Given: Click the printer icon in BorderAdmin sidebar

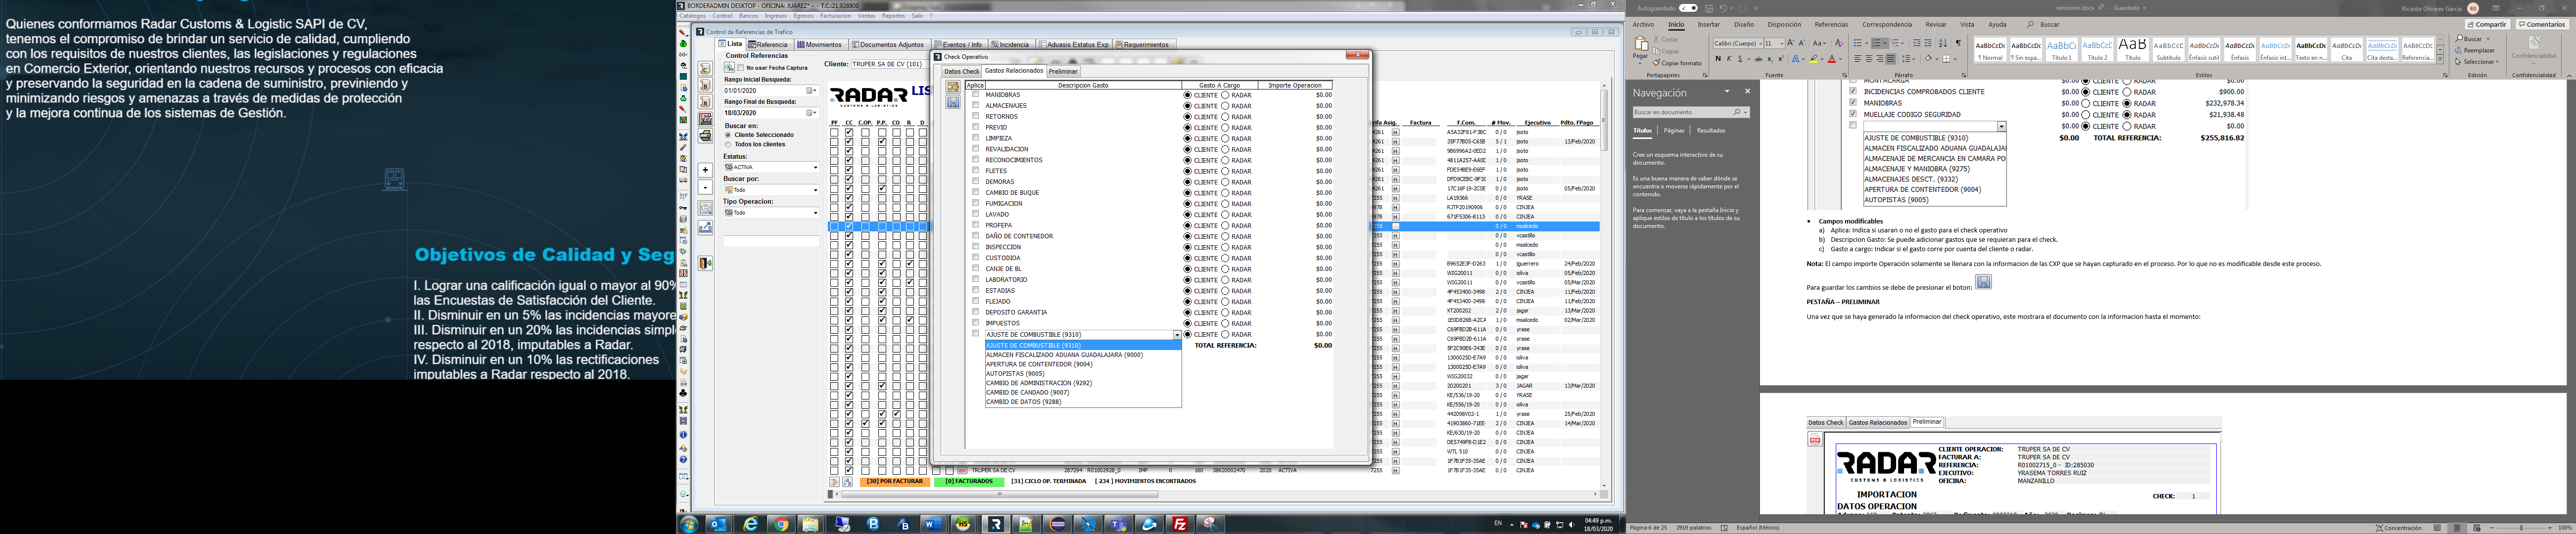Looking at the screenshot, I should pyautogui.click(x=706, y=136).
